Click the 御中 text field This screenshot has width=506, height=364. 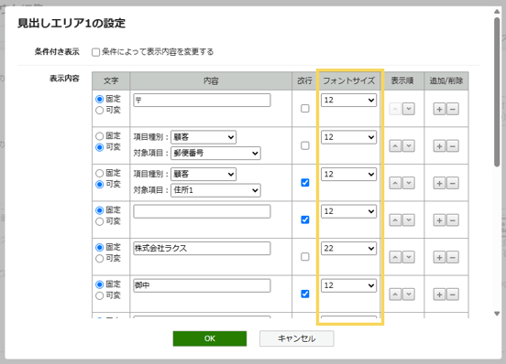[202, 285]
